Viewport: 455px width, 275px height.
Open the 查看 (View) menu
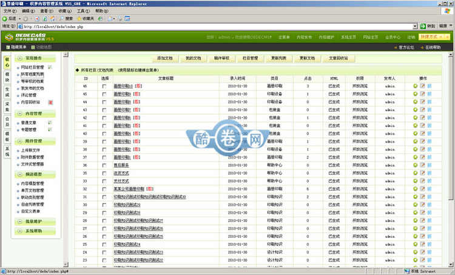[x=46, y=11]
